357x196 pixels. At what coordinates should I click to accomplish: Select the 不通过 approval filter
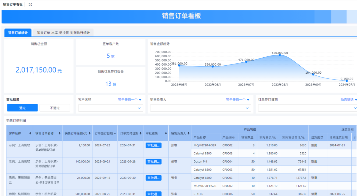click(55, 108)
